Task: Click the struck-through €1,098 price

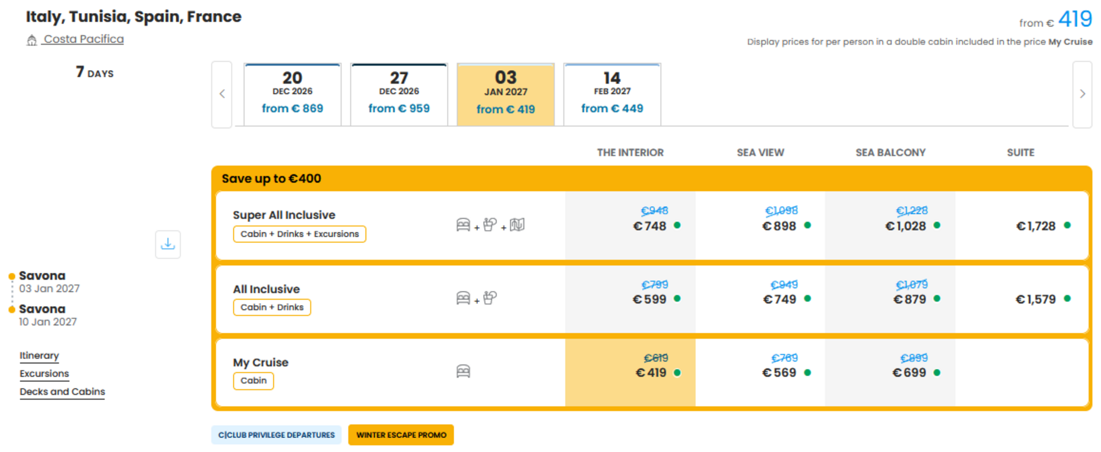Action: click(x=781, y=211)
